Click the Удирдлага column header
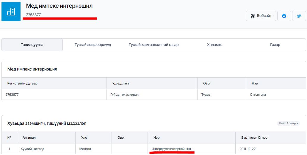 click(x=121, y=83)
